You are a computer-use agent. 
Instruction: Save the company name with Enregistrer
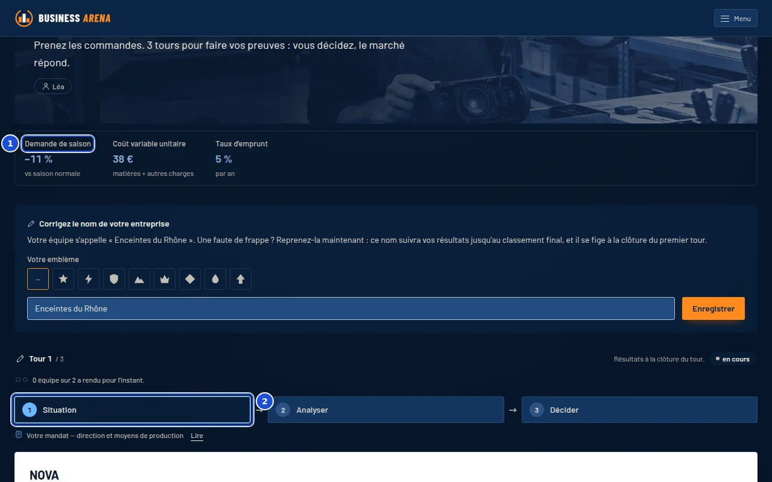(713, 308)
